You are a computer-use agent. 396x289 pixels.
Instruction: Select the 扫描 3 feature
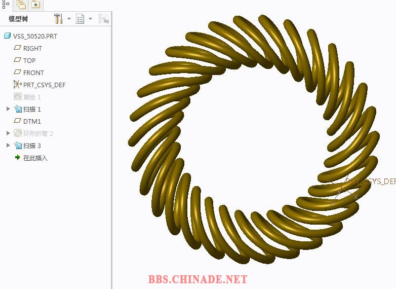tap(32, 146)
